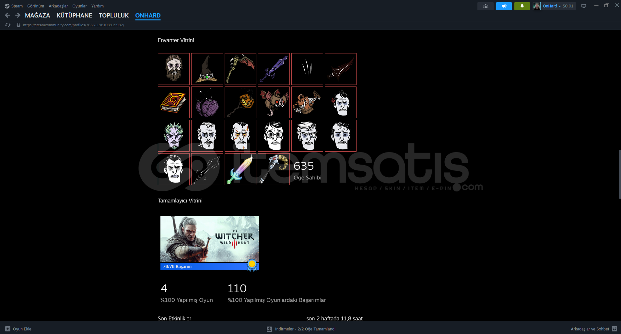This screenshot has height=334, width=621.
Task: Open The Witcher Wild Hunt game image
Action: click(x=210, y=239)
